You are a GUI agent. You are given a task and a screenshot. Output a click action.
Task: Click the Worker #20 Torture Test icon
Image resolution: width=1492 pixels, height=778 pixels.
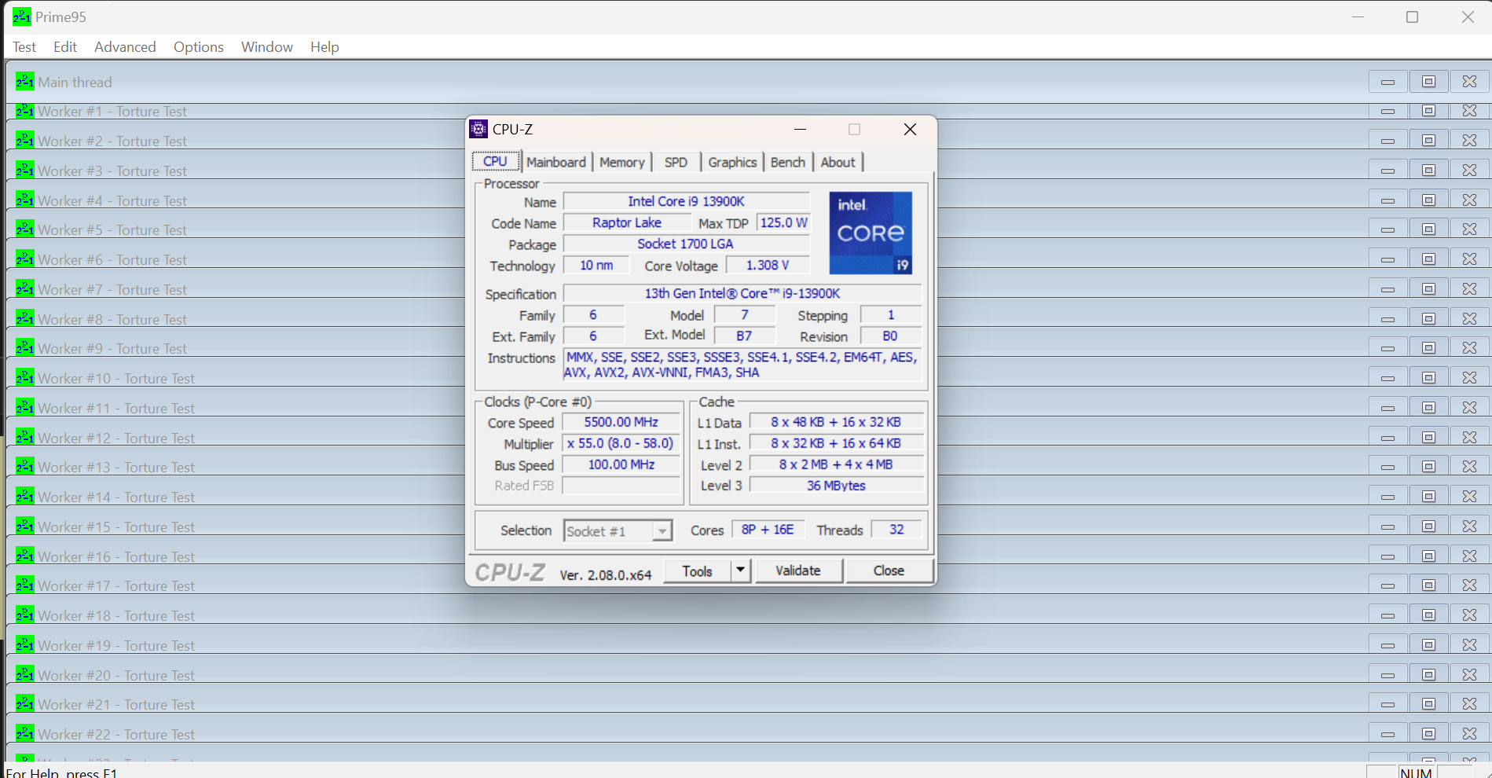pyautogui.click(x=24, y=674)
